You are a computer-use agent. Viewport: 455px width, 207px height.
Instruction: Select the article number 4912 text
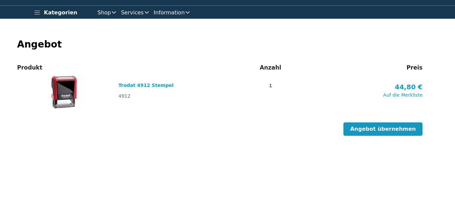(124, 96)
